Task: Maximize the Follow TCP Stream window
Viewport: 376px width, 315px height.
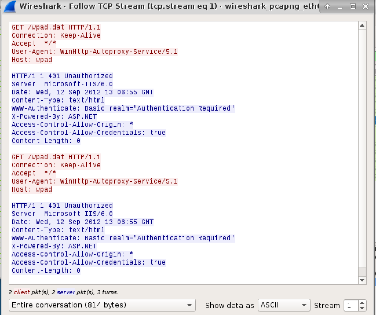Action: click(353, 6)
